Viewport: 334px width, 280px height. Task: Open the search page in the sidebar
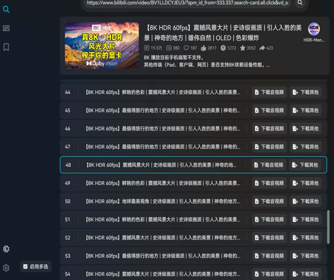6,9
